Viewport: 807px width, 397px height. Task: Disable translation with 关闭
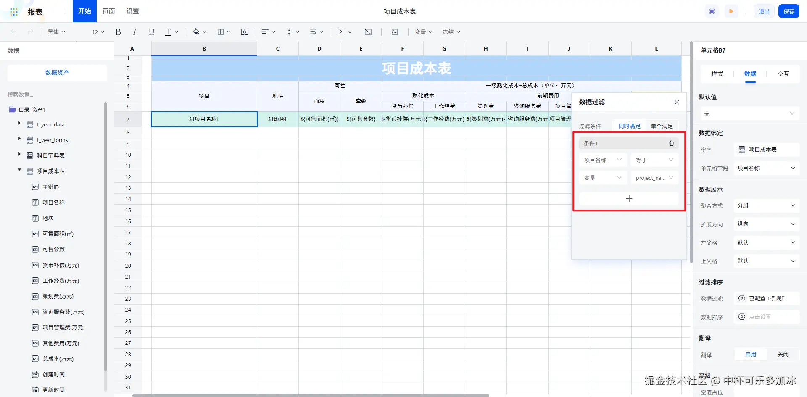click(783, 355)
